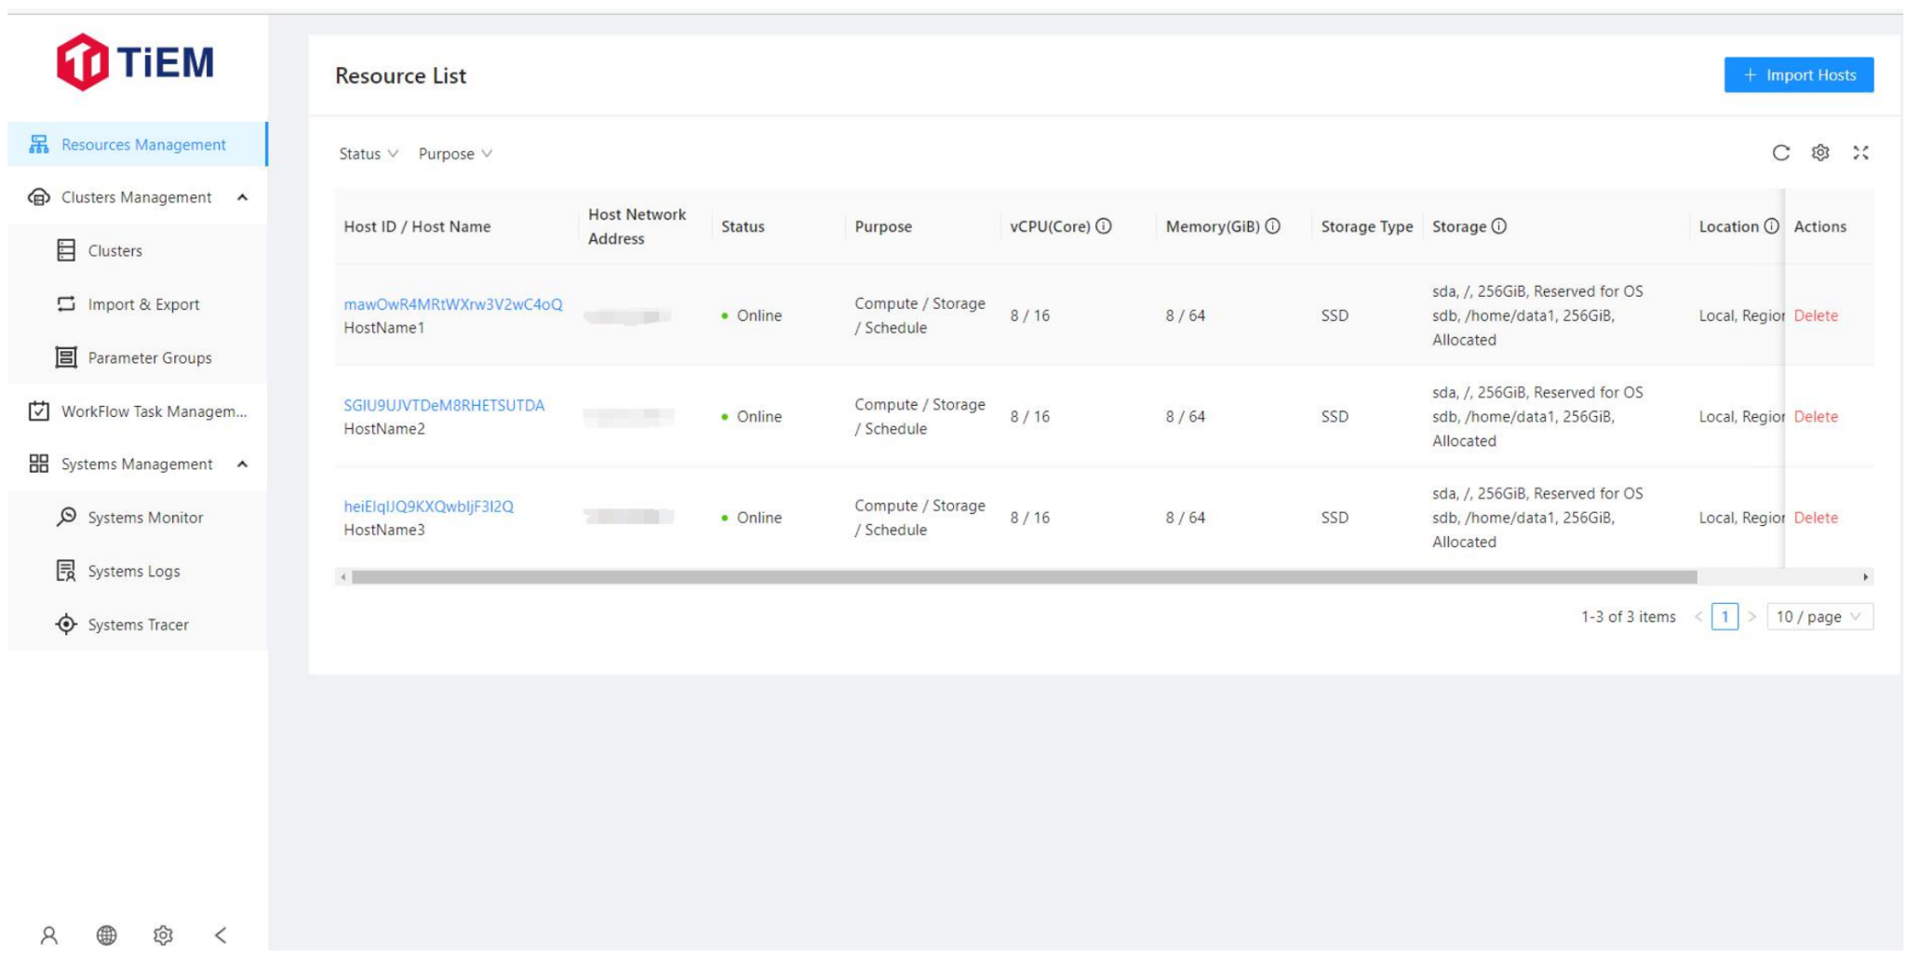Open WorkFlow Task Management
Screen dimensions: 1906x968
point(138,411)
